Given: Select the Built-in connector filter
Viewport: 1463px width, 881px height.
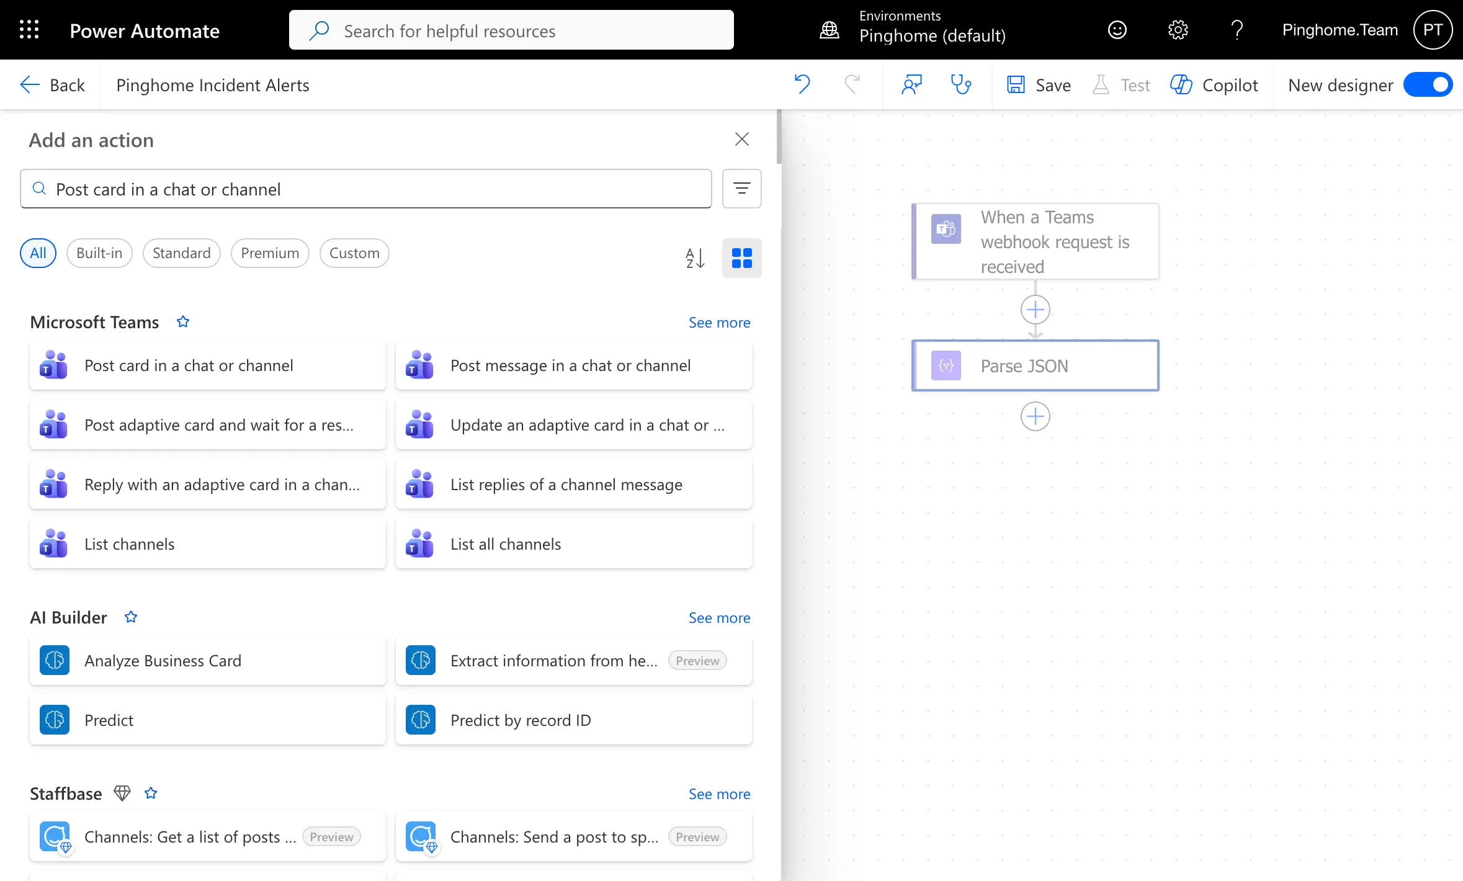Looking at the screenshot, I should click(99, 253).
